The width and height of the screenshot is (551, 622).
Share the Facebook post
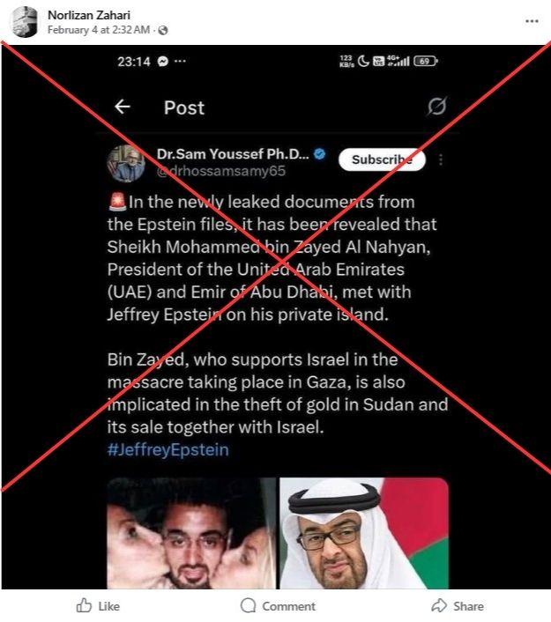click(x=458, y=606)
